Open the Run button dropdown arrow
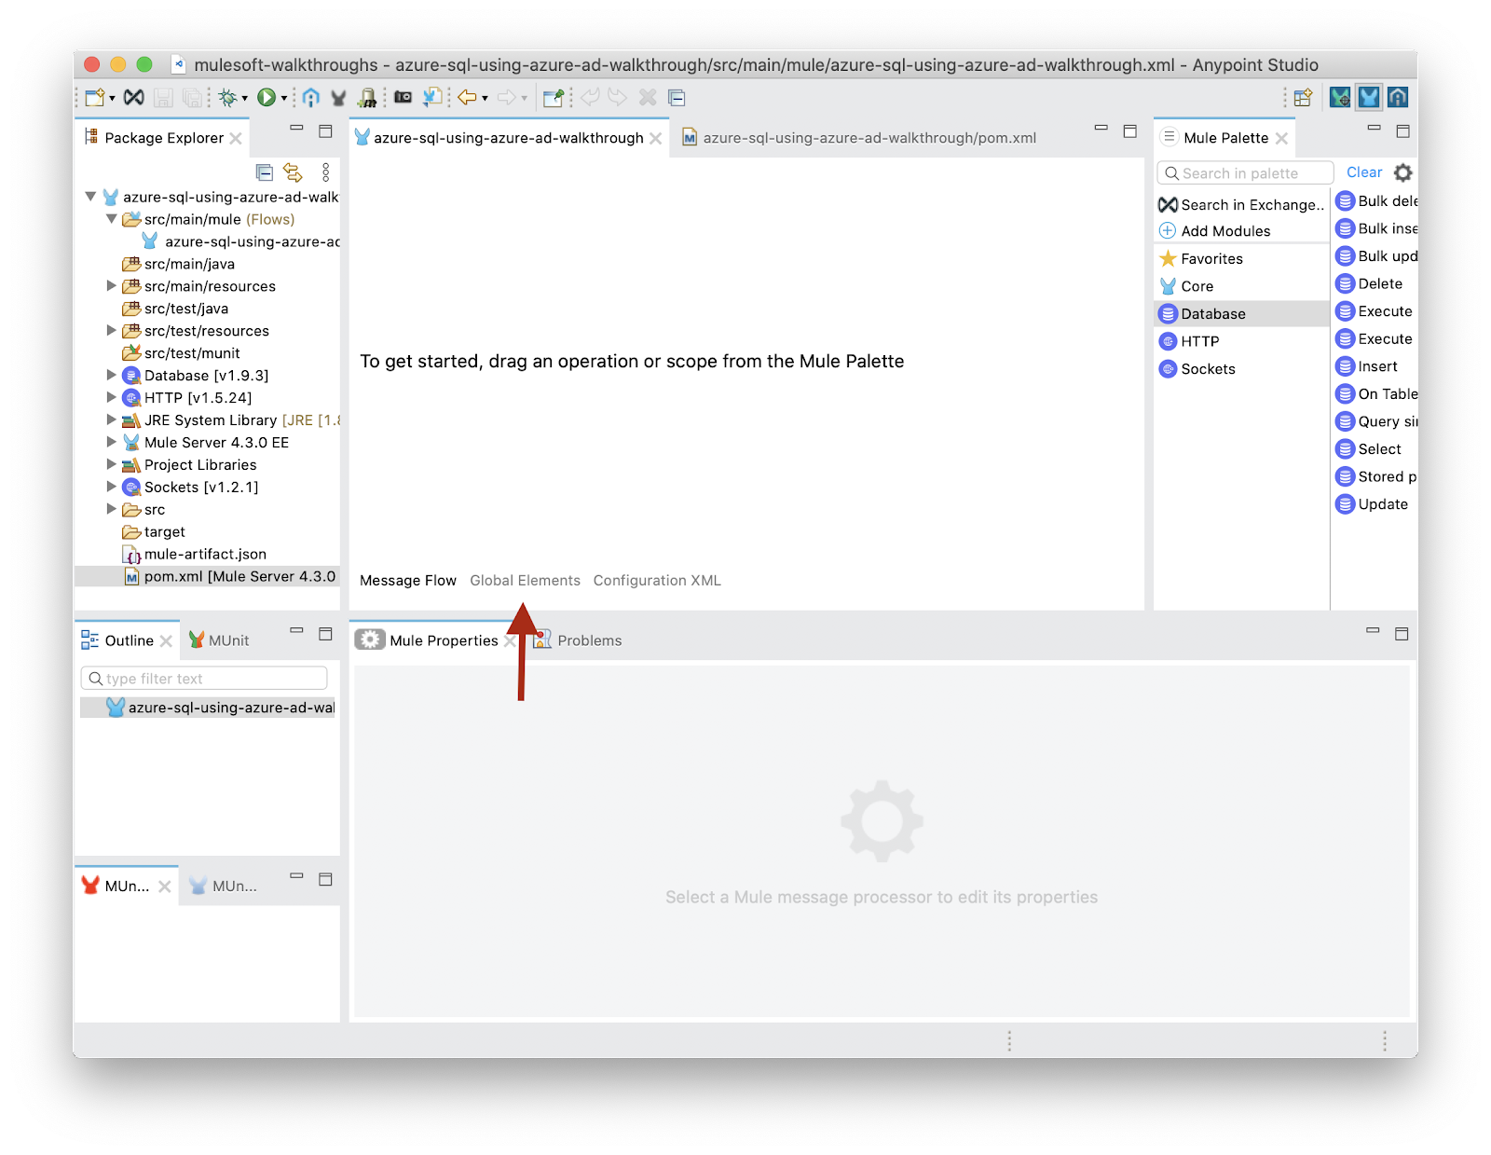This screenshot has height=1155, width=1491. coord(284,98)
